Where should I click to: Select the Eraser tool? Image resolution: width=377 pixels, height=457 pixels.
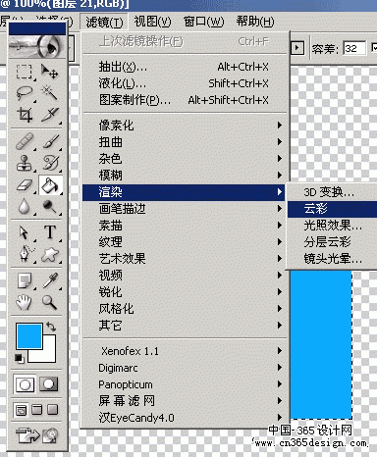tap(25, 184)
